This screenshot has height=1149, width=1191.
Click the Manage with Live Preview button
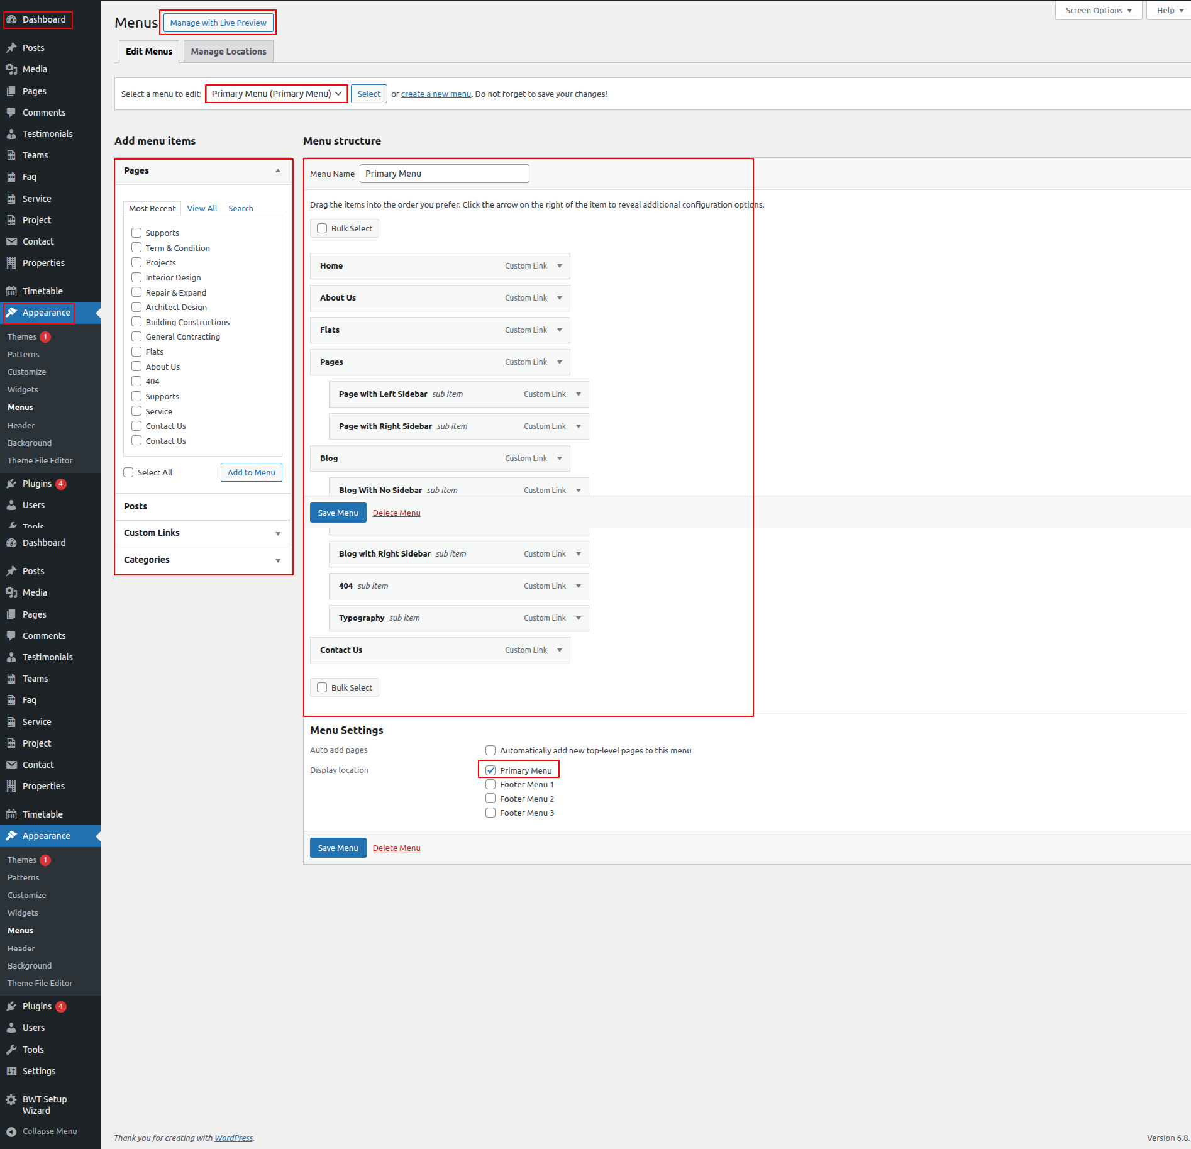(218, 23)
